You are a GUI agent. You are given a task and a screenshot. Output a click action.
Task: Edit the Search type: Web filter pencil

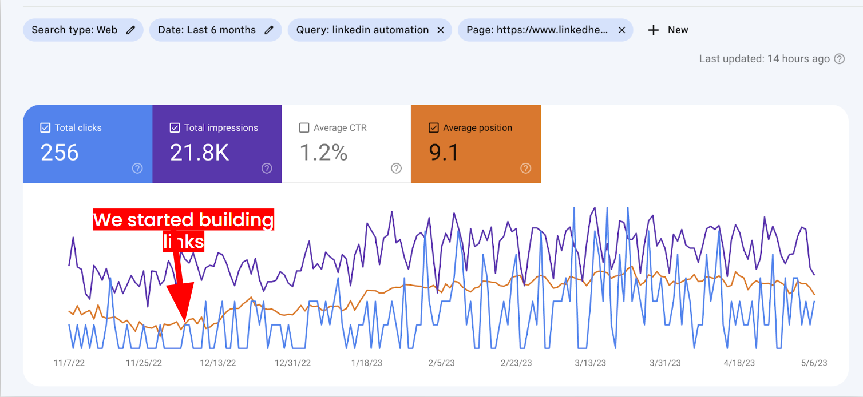(x=130, y=30)
